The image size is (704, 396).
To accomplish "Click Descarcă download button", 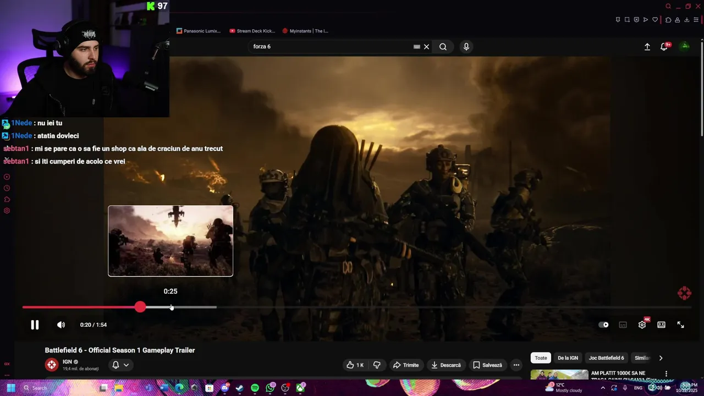I will pyautogui.click(x=447, y=365).
